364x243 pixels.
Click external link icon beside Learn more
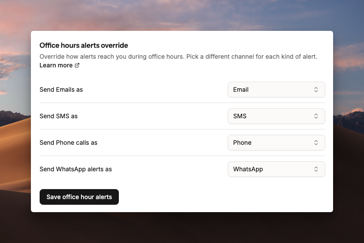point(77,65)
